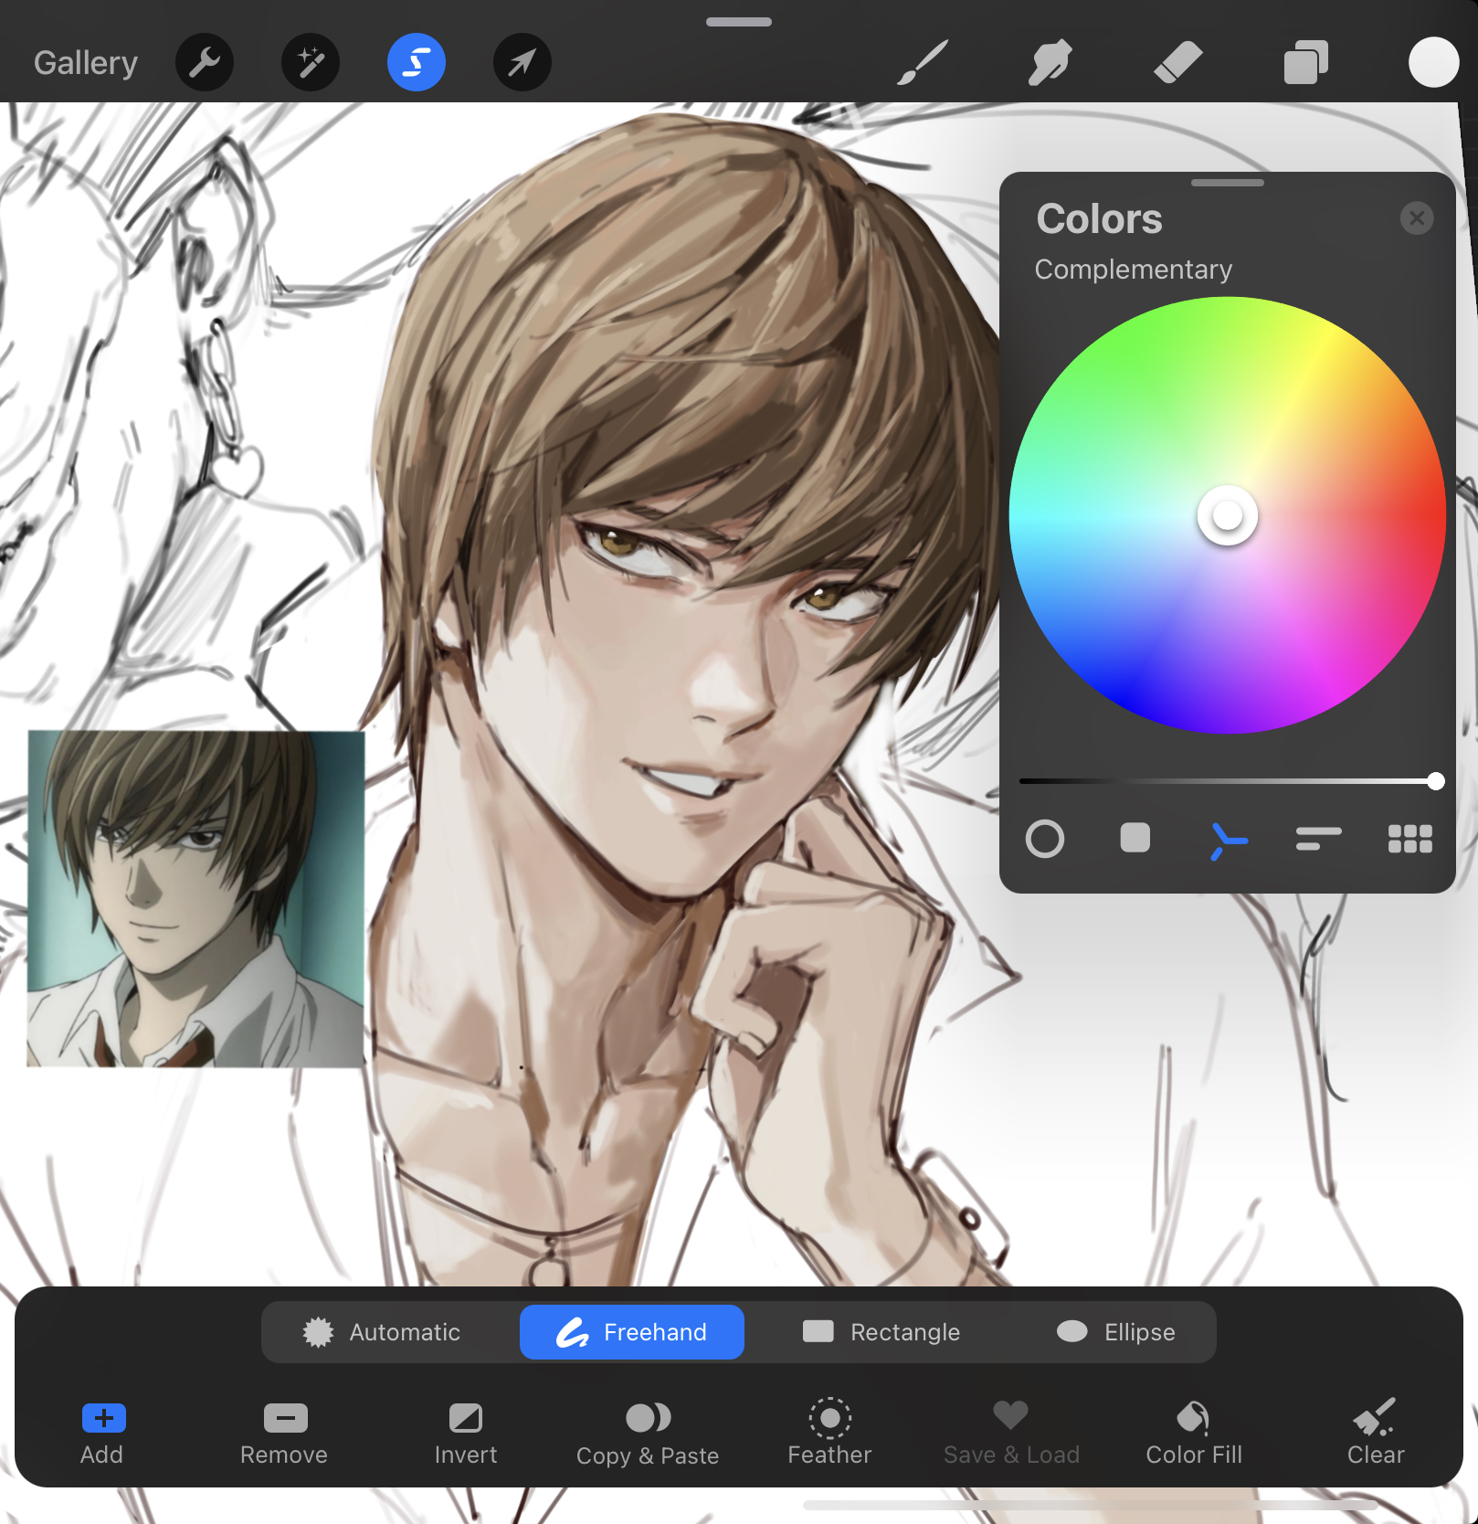The height and width of the screenshot is (1524, 1478).
Task: Switch to the Harmony color tab
Action: [1227, 841]
